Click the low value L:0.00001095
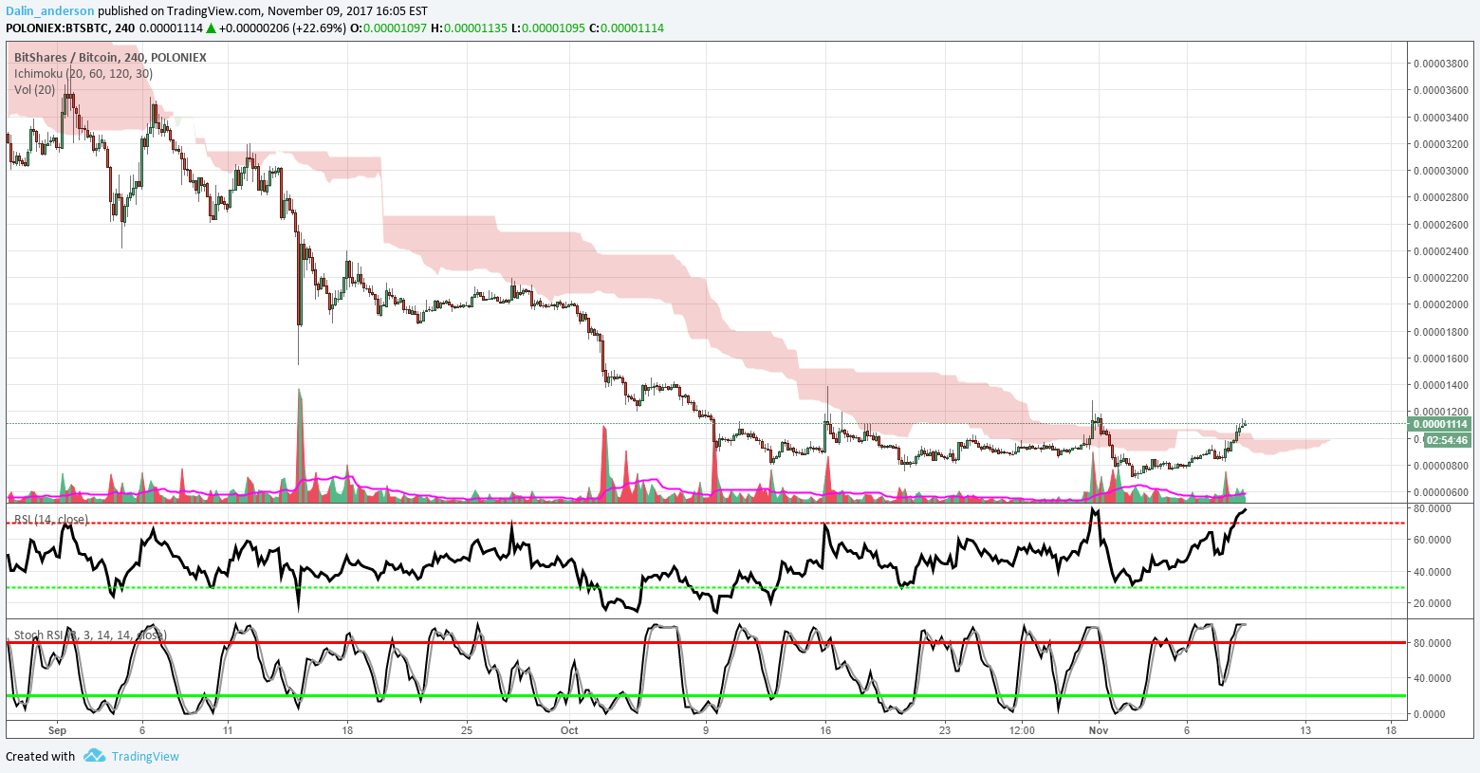Image resolution: width=1480 pixels, height=773 pixels. point(547,28)
